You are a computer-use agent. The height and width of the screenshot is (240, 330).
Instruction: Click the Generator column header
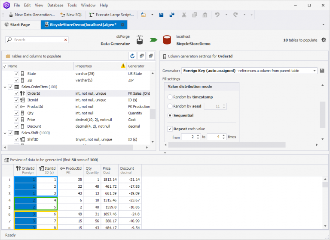[138, 66]
